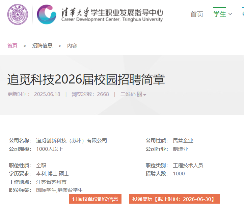Click the update date 2025.06.18
Screen dimensions: 244x207
click(47, 94)
